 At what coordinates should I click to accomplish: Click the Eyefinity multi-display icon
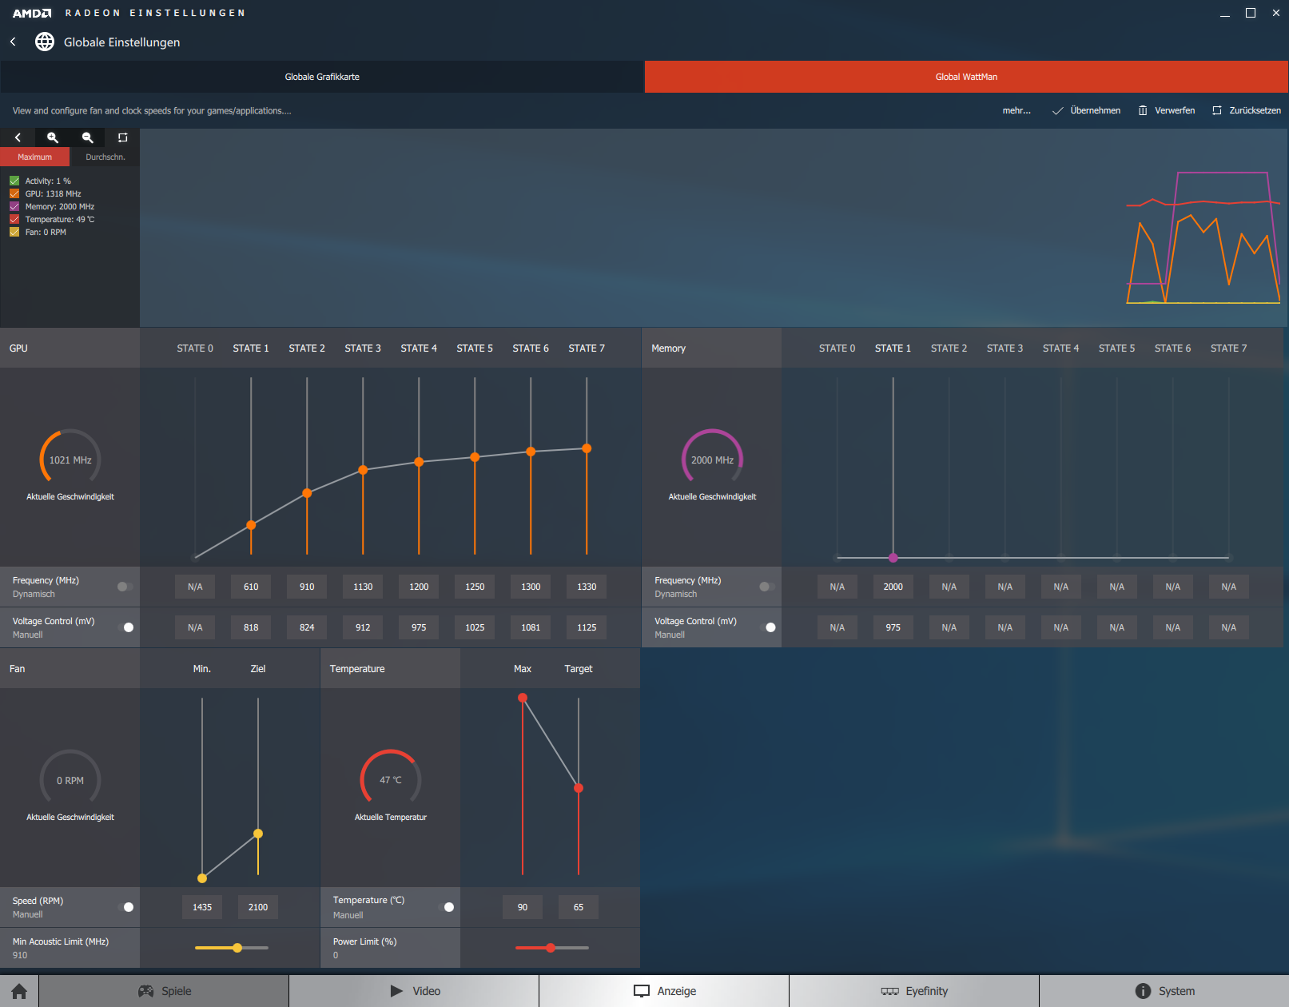click(x=890, y=991)
